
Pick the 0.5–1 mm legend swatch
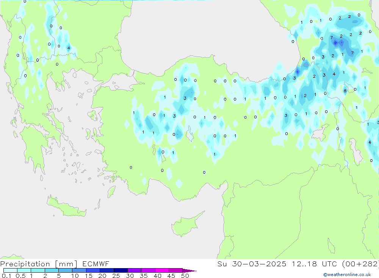[24, 270]
